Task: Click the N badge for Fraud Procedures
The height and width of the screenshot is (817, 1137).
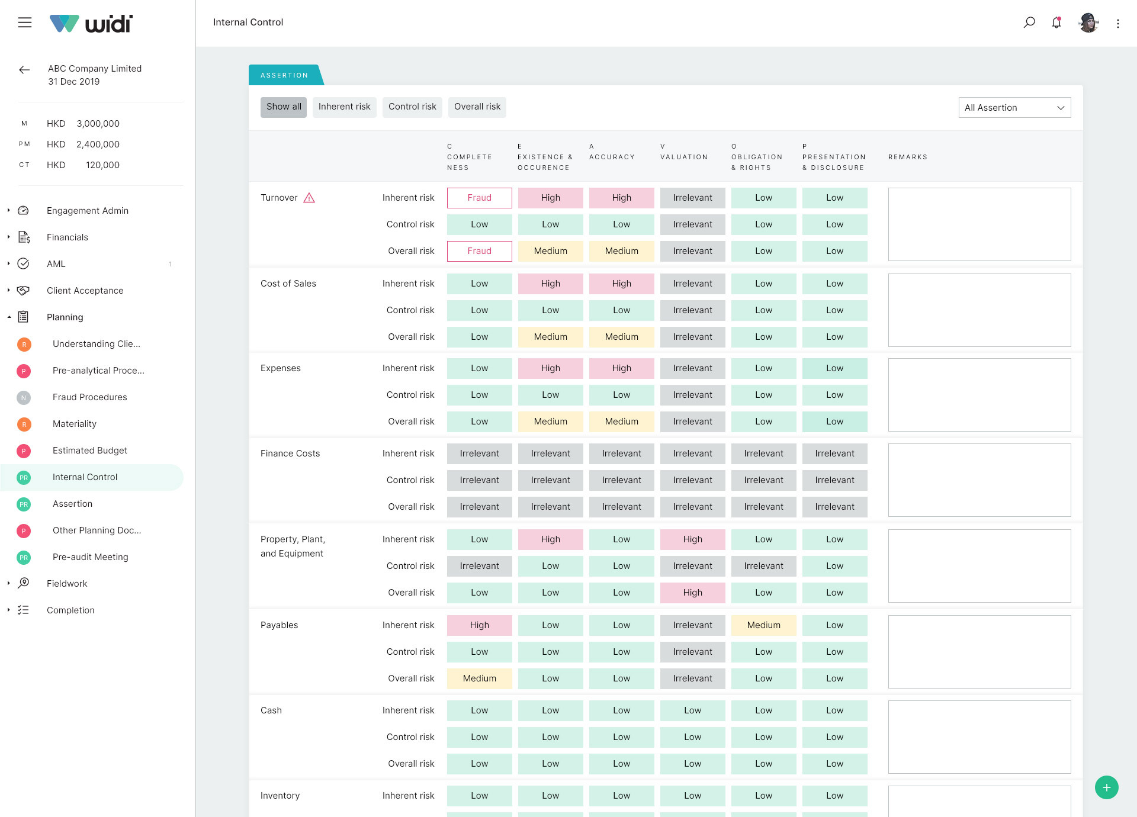Action: tap(24, 397)
